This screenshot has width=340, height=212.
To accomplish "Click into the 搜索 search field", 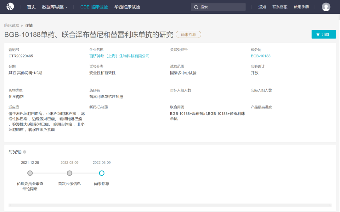I will pos(218,7).
